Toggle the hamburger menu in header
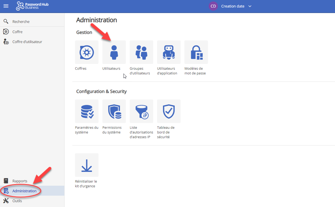The image size is (335, 207). [x=6, y=6]
